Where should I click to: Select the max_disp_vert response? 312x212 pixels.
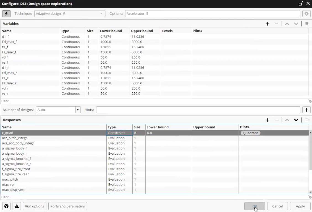pos(13,190)
